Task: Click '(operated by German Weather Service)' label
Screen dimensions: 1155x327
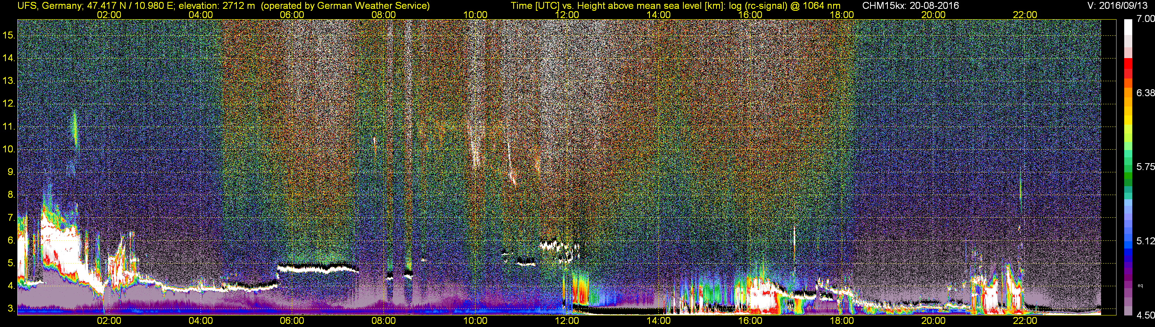Action: (x=346, y=5)
